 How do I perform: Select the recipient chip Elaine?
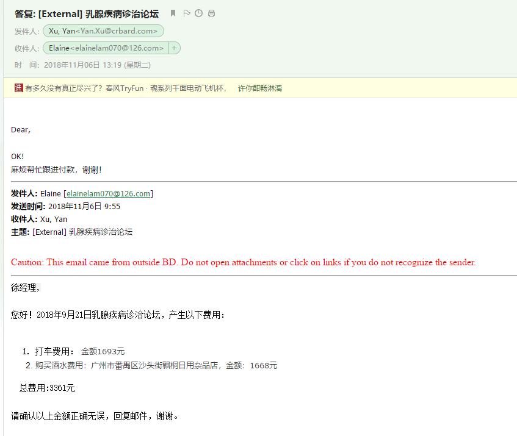(x=106, y=48)
